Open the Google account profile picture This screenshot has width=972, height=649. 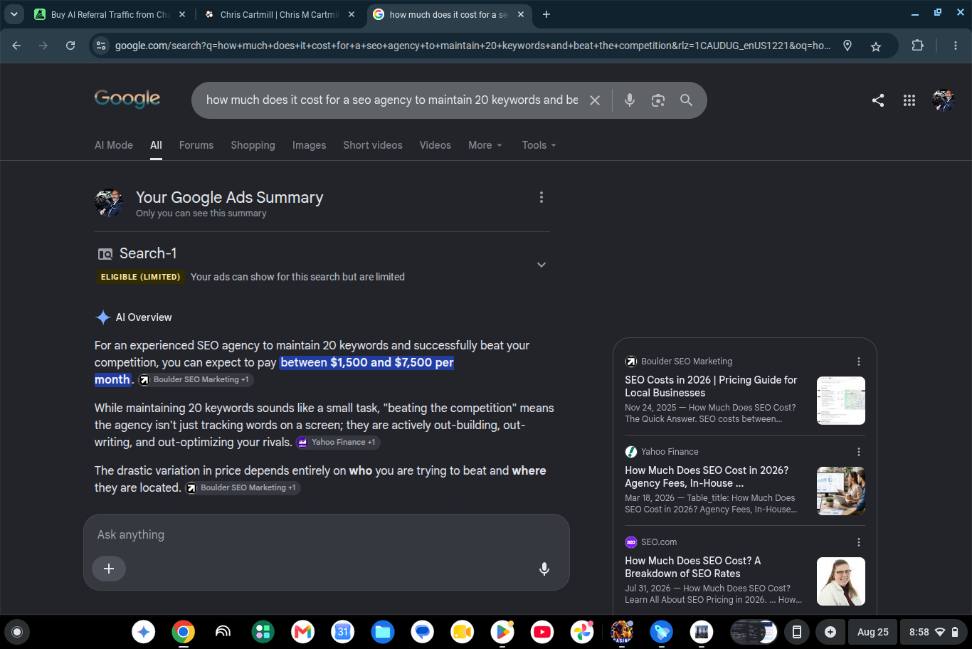tap(944, 100)
